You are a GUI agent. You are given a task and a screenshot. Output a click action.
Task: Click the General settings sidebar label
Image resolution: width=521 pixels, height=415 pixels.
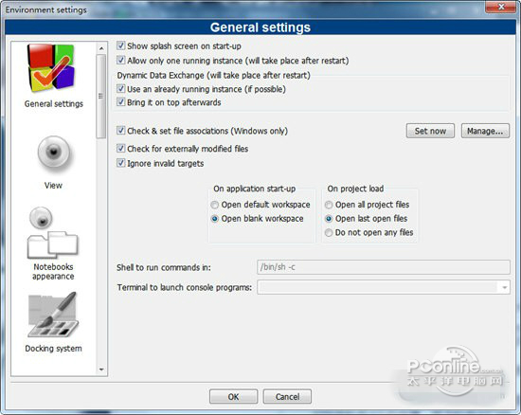pos(54,103)
